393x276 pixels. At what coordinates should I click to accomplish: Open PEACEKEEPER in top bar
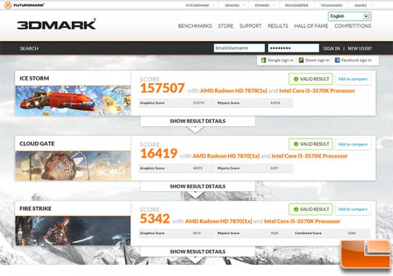coord(297,5)
